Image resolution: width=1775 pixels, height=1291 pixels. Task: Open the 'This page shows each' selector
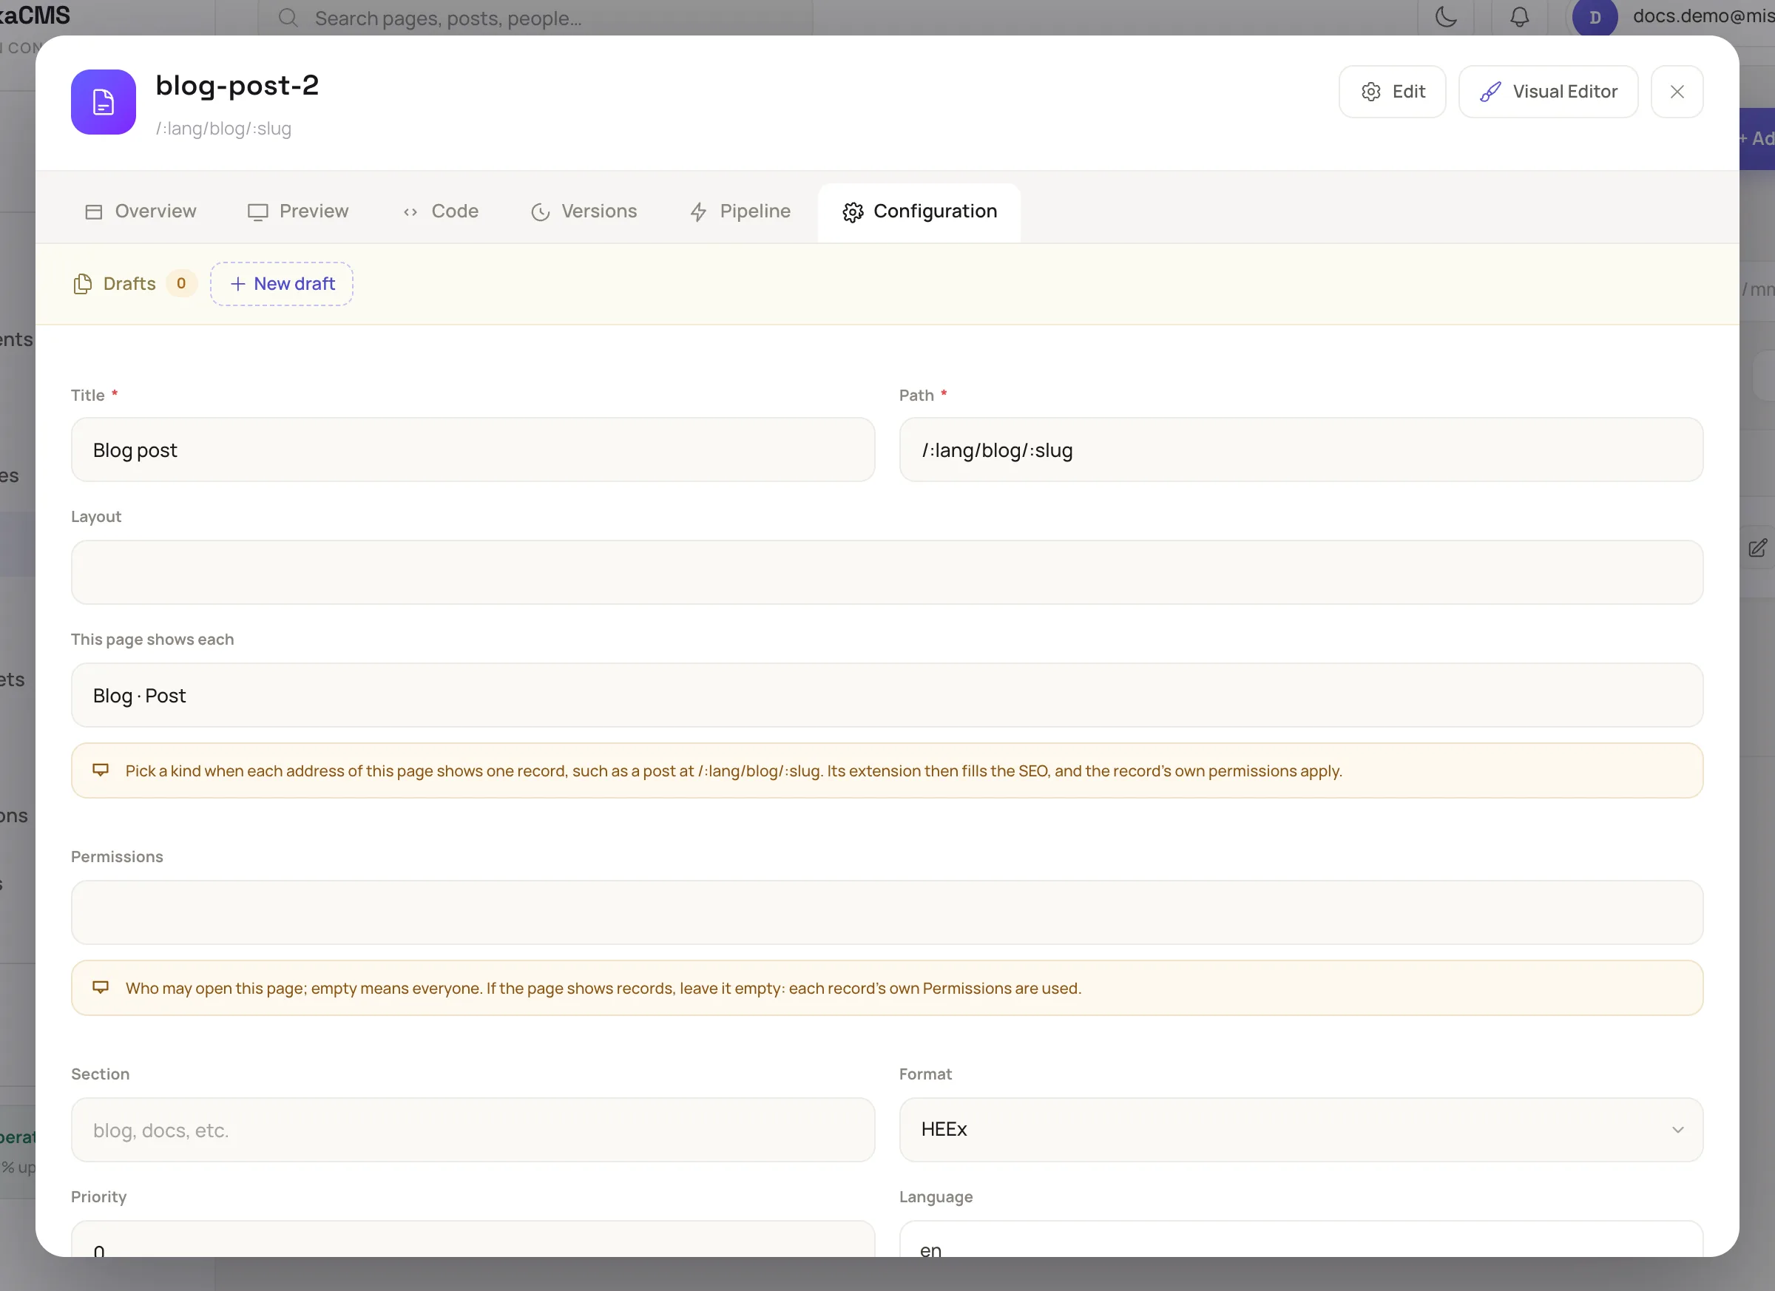(887, 695)
